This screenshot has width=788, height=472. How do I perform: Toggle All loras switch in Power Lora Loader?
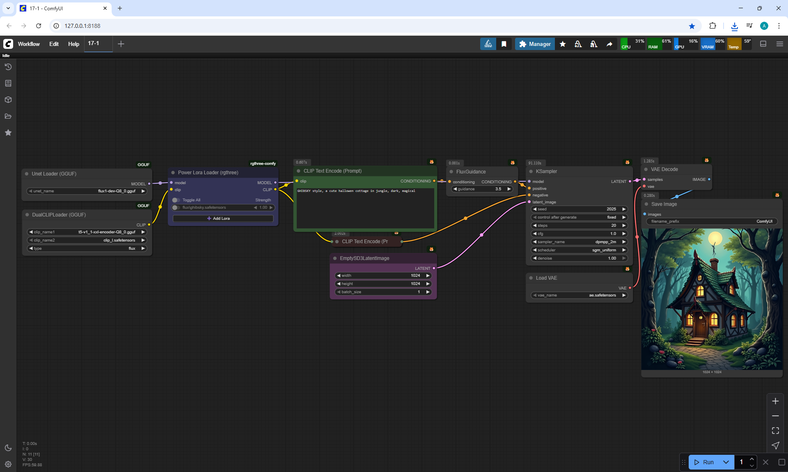(176, 200)
